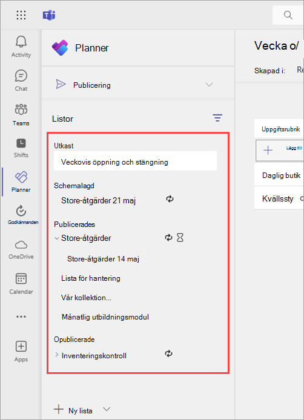304x420 pixels.
Task: Select the Store-åtgärder published group
Action: pyautogui.click(x=86, y=238)
